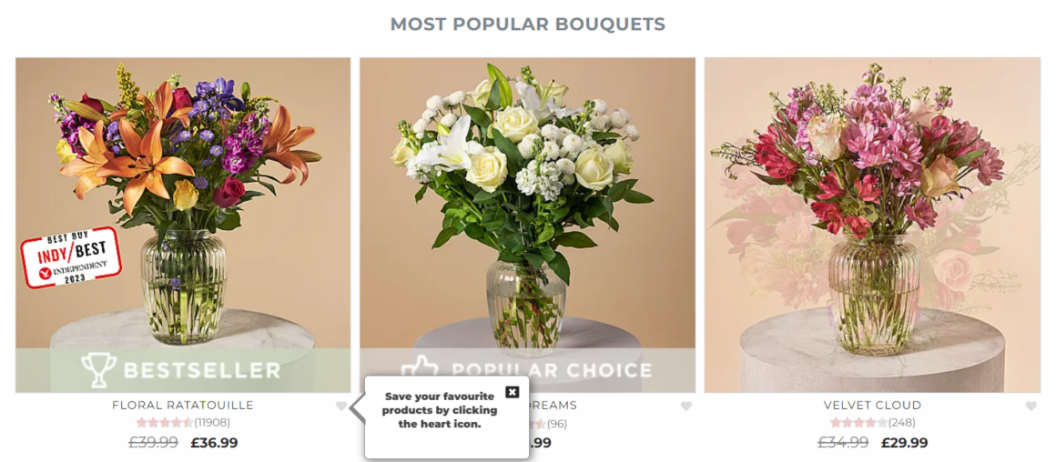Click the Most Popular Bouquets heading
This screenshot has height=462, width=1056.
click(528, 25)
